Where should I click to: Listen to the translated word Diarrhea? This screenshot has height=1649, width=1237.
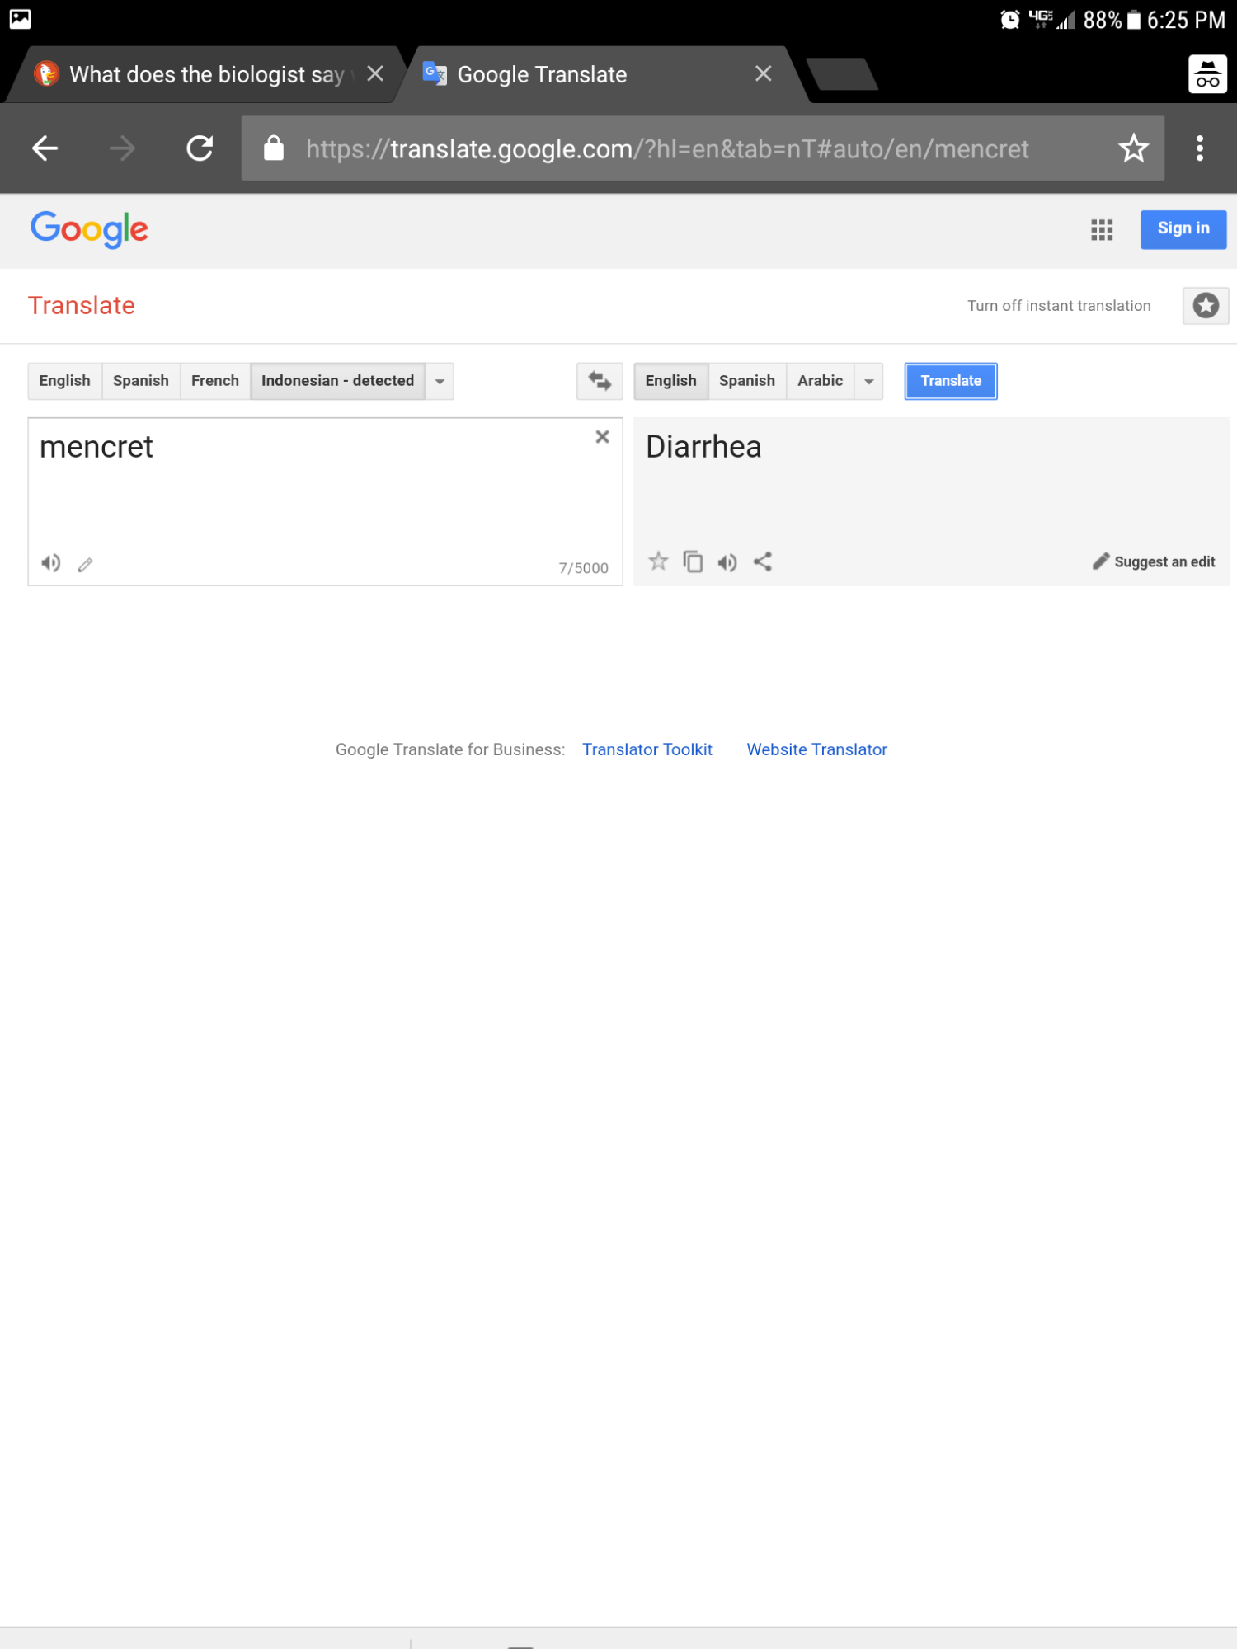[x=727, y=562]
